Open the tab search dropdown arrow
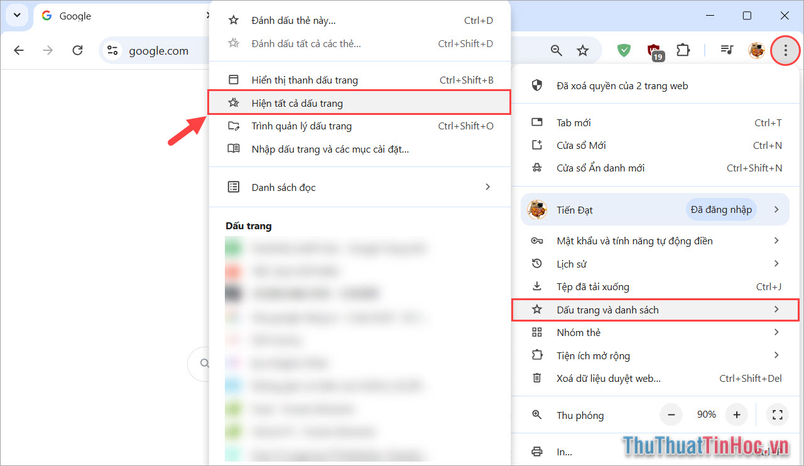Image resolution: width=804 pixels, height=466 pixels. point(16,16)
